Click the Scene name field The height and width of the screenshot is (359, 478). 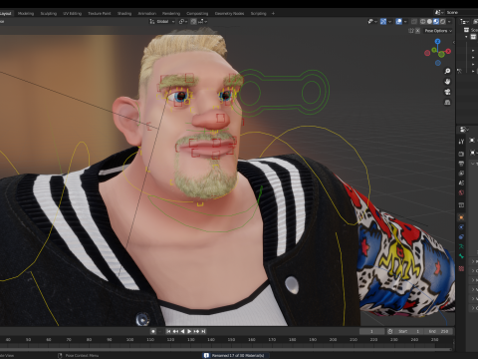(461, 12)
